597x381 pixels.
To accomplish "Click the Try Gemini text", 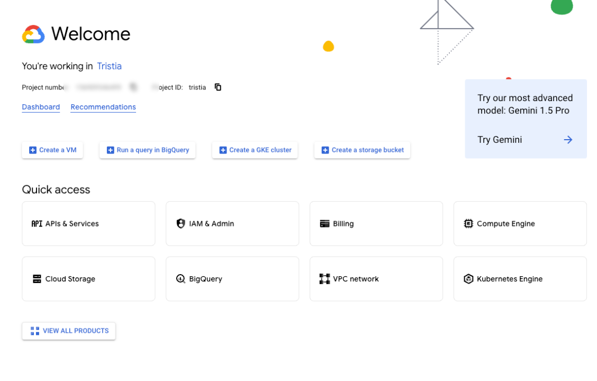I will pos(500,140).
